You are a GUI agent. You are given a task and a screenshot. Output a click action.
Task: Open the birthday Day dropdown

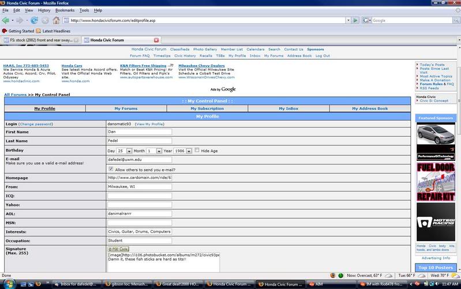coord(129,151)
